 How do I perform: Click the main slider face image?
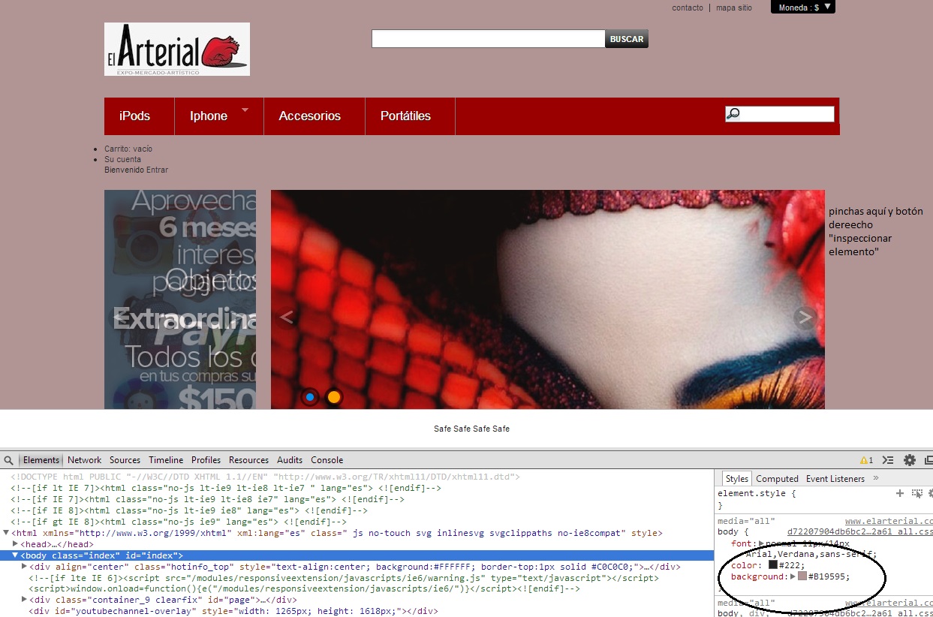(548, 299)
